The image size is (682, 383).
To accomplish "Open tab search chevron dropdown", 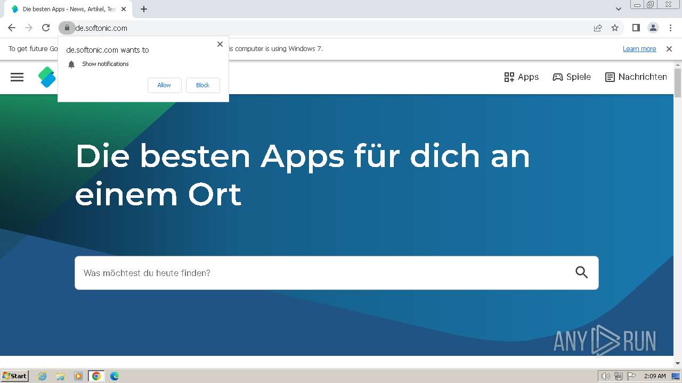I will click(x=618, y=9).
